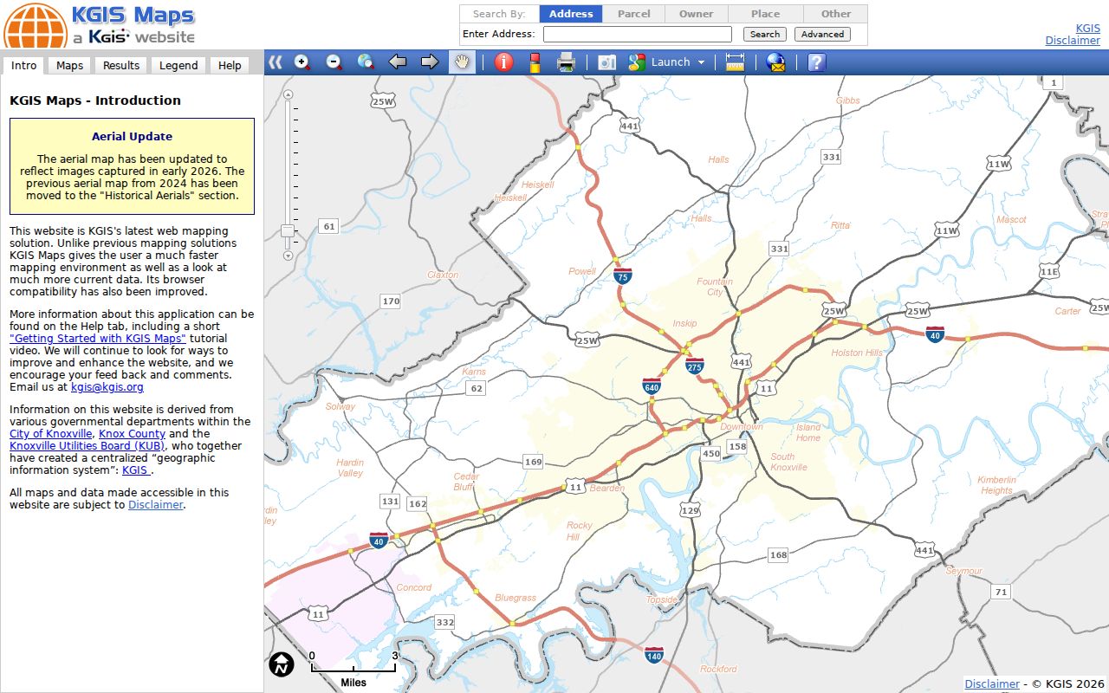Click the Launch toolbar label

pyautogui.click(x=671, y=62)
